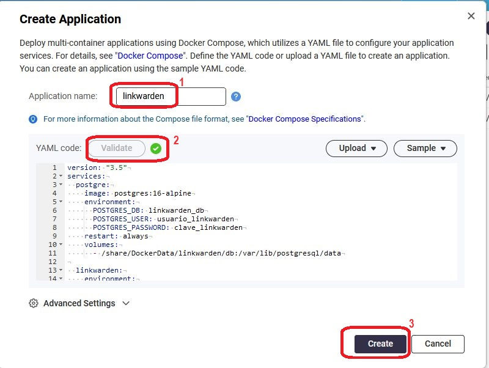Screen dimensions: 489x368
Task: Open the Sample YAML dropdown
Action: 425,148
